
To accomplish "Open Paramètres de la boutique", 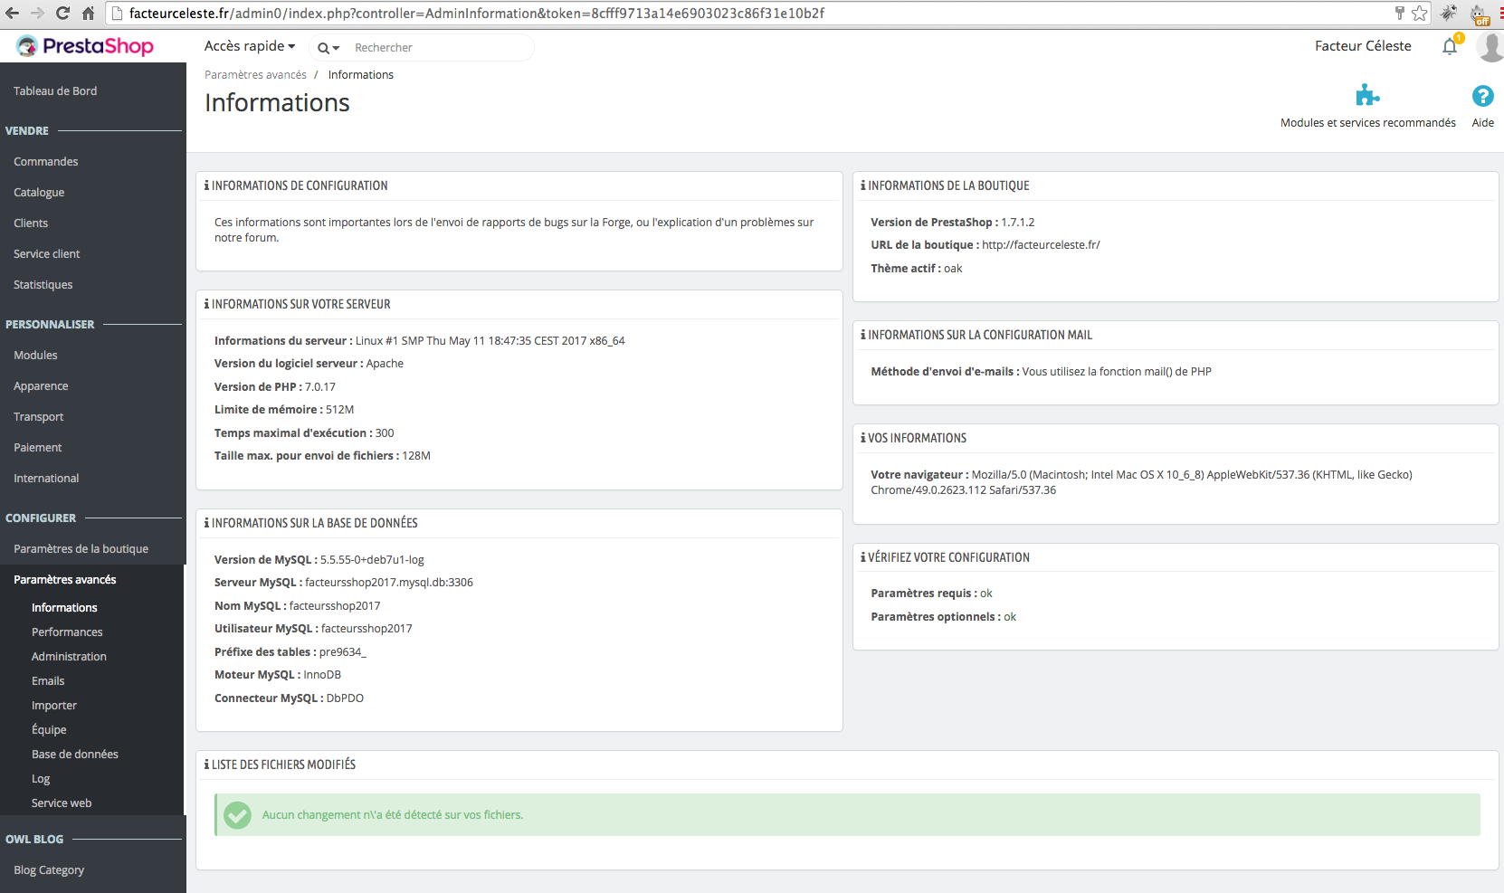I will coord(81,549).
